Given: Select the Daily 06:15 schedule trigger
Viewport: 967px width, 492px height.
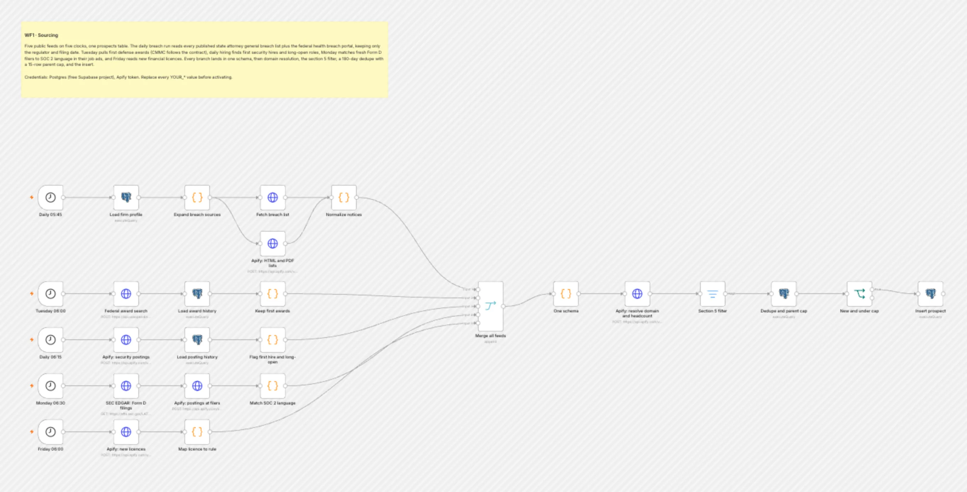Looking at the screenshot, I should (x=50, y=340).
